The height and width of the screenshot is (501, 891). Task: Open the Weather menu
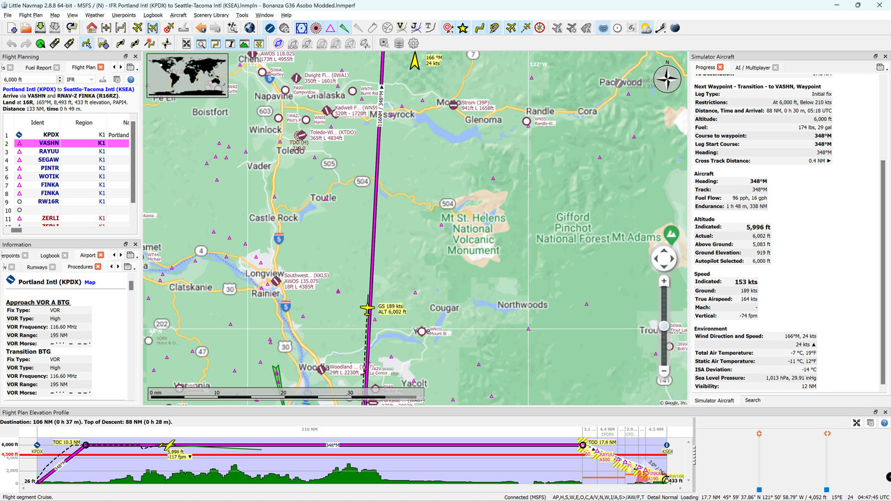click(x=95, y=15)
